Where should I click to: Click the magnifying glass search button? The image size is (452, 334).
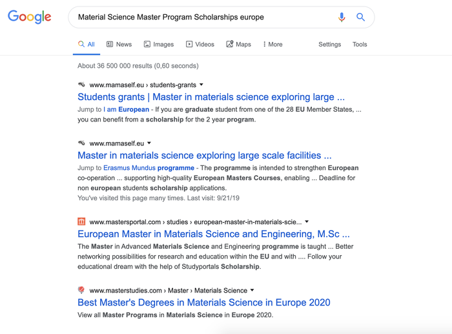360,17
